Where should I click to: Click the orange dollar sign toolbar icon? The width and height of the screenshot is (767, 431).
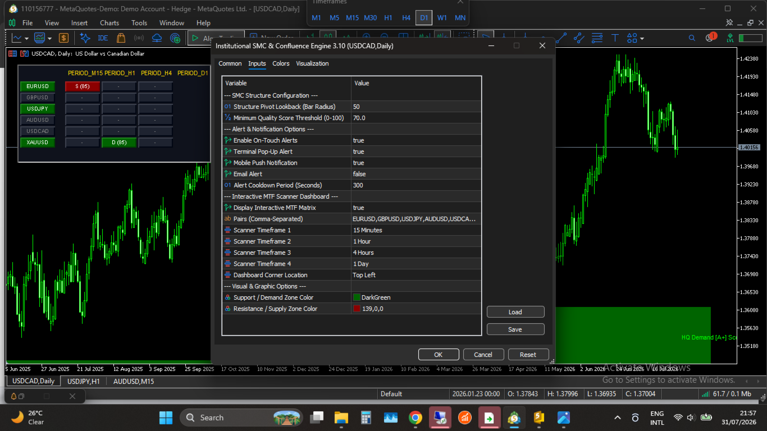63,38
